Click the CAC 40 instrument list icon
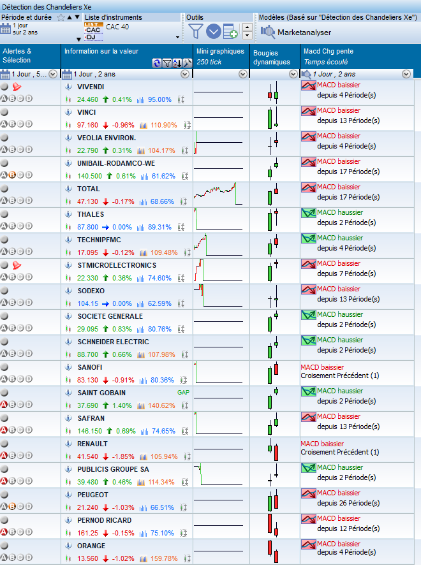421x568 pixels. pos(94,32)
